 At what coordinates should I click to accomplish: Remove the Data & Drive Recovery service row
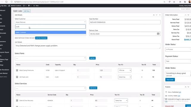17,100
